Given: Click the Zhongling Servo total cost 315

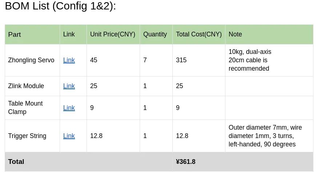Looking at the screenshot, I should [x=181, y=60].
